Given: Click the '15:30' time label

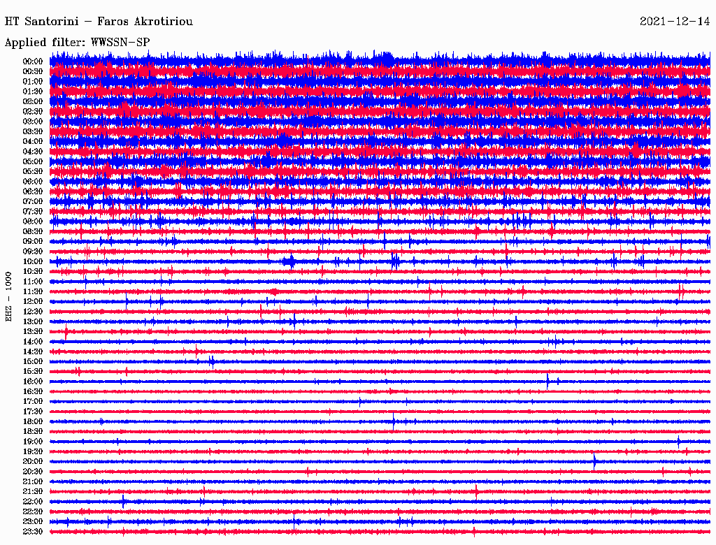Looking at the screenshot, I should click(33, 372).
